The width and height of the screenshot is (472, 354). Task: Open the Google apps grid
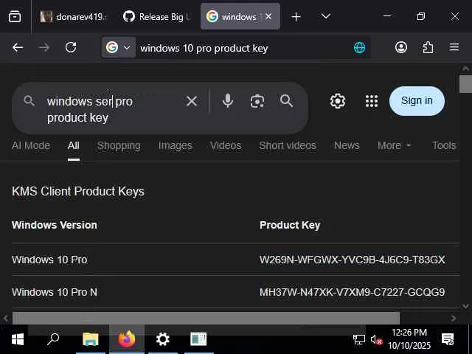(x=372, y=101)
